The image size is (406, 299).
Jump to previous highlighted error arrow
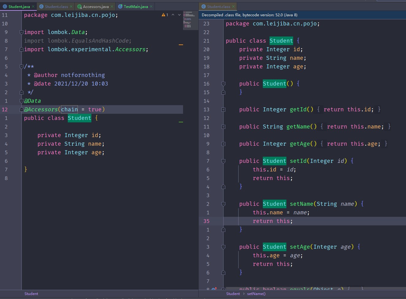point(173,15)
